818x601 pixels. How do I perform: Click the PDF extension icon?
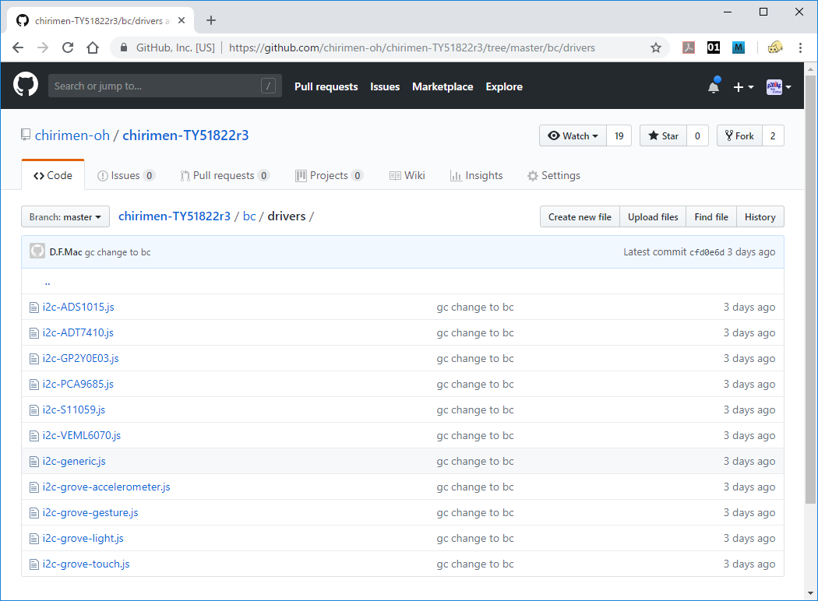[689, 47]
